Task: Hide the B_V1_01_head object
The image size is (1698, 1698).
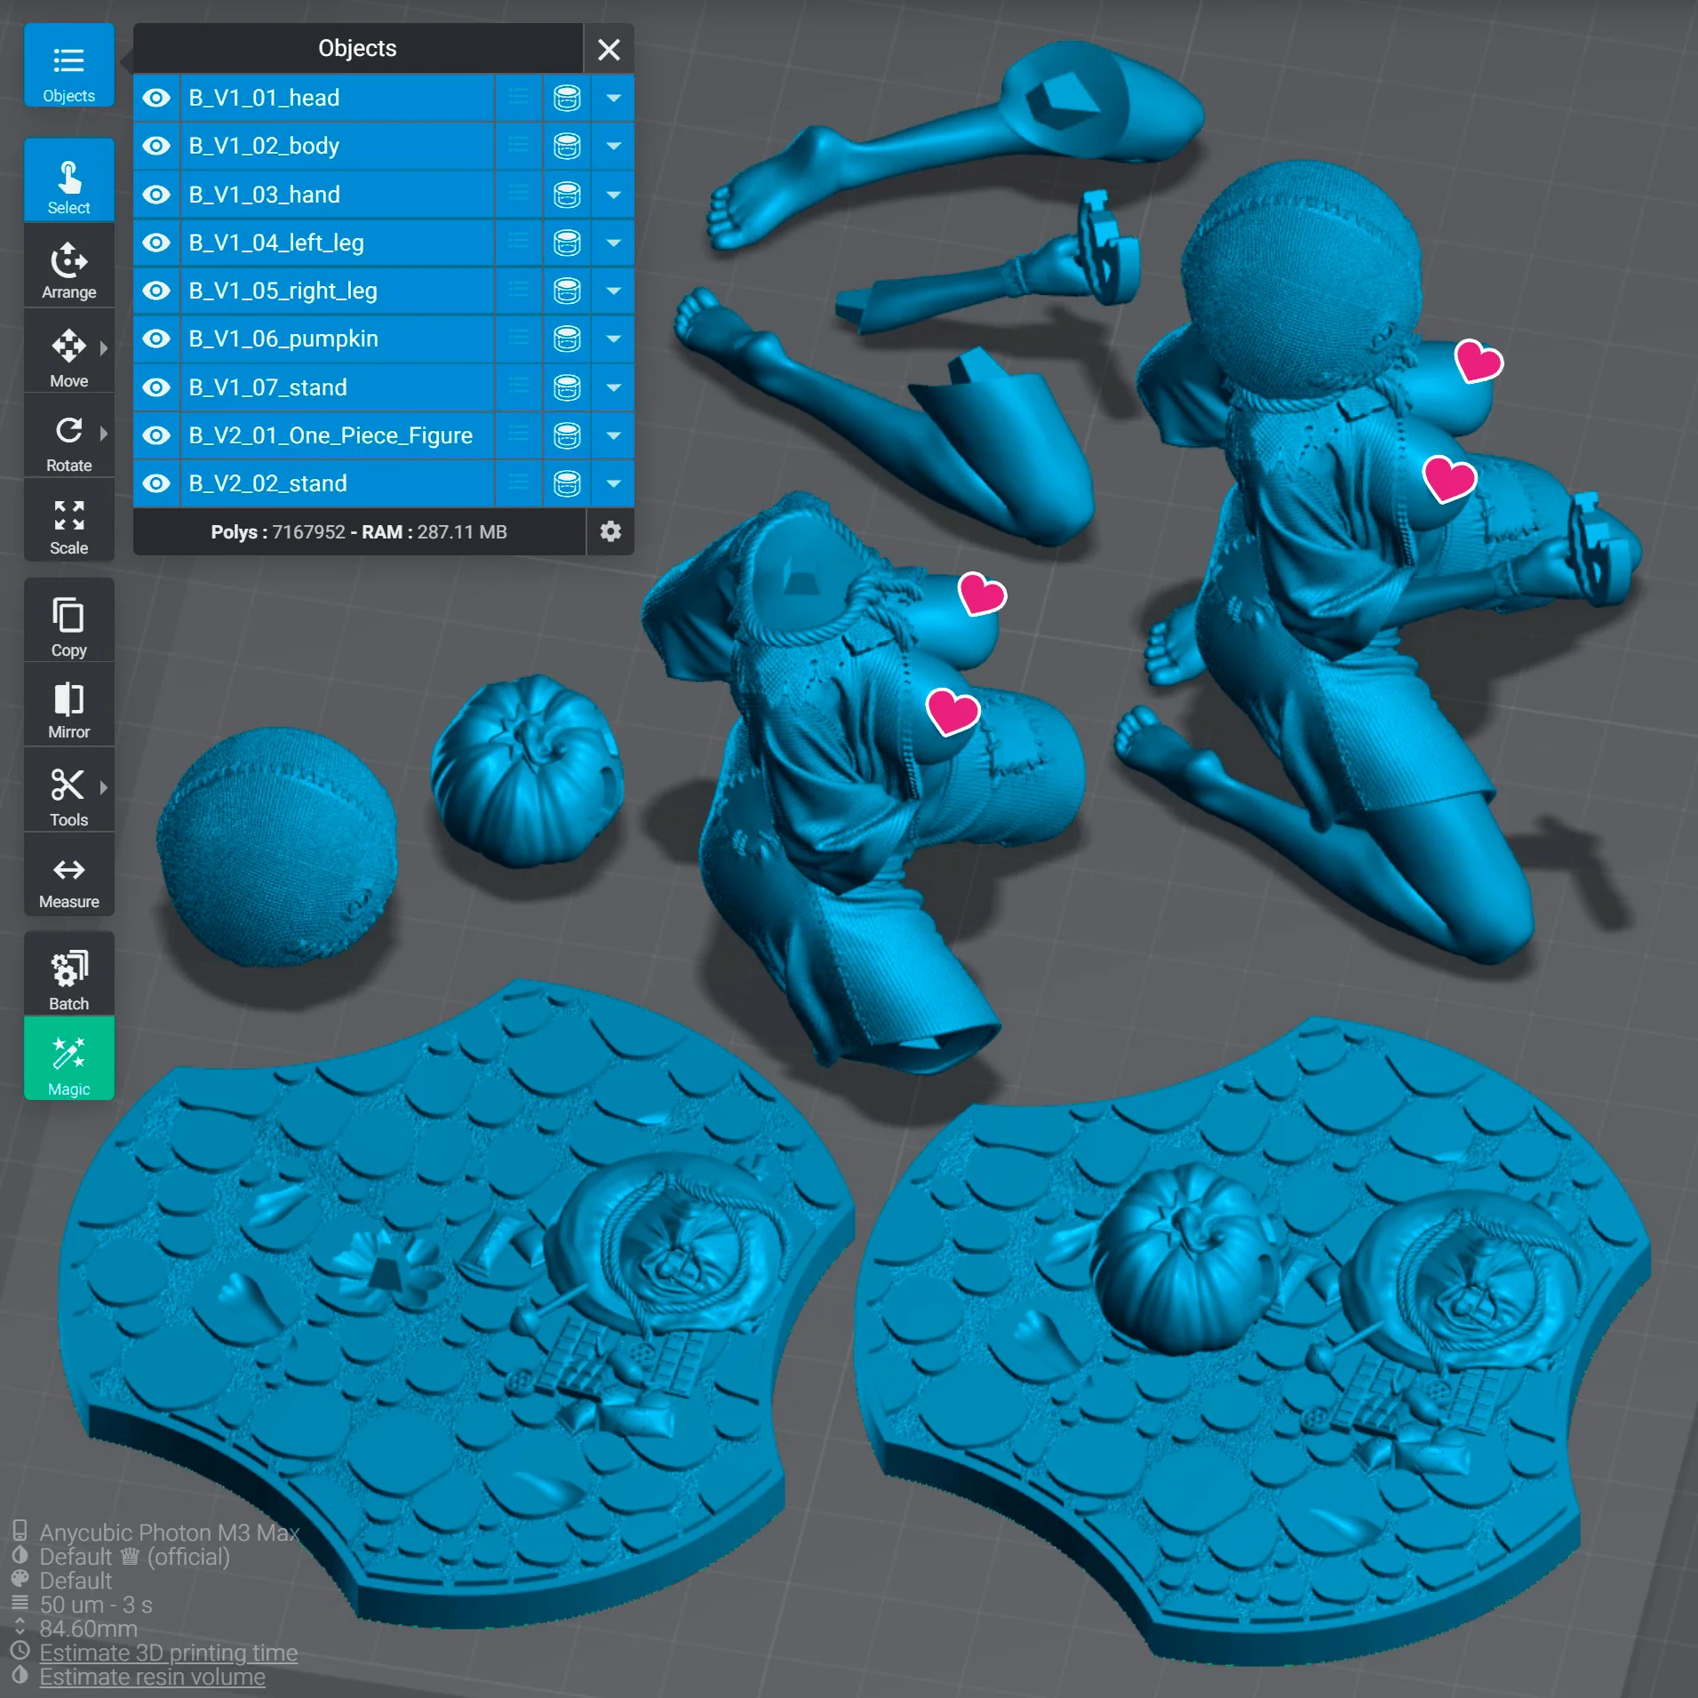Action: tap(157, 98)
